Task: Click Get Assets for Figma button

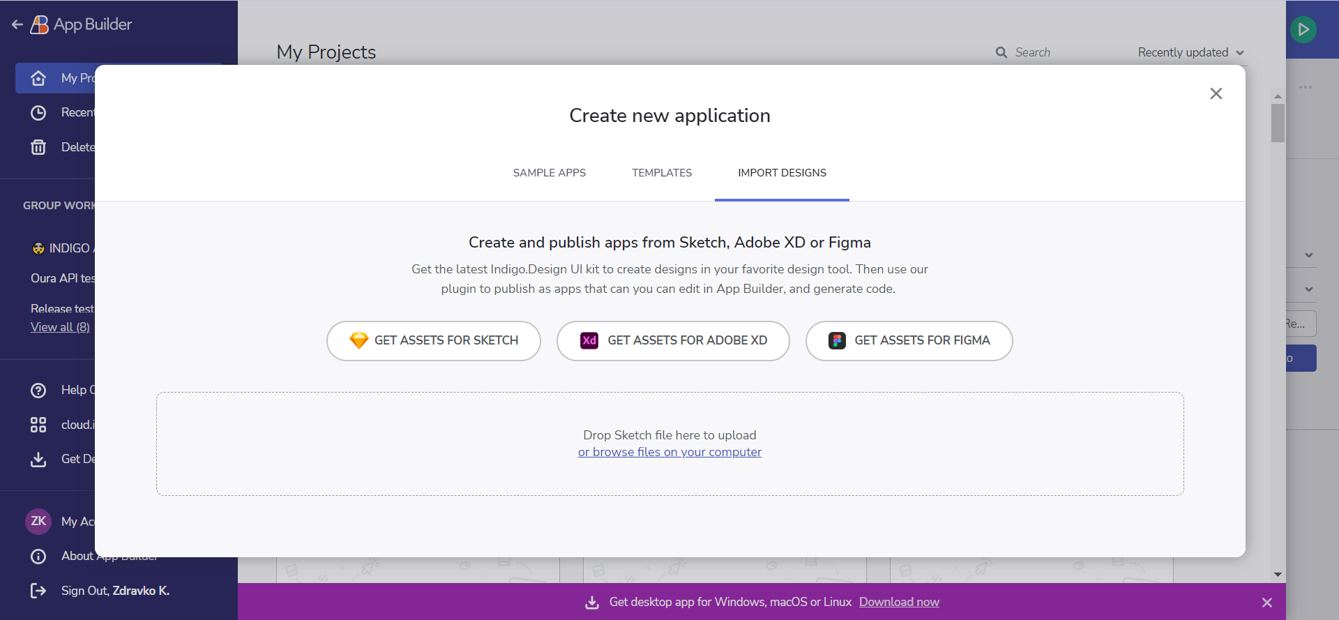Action: [909, 341]
